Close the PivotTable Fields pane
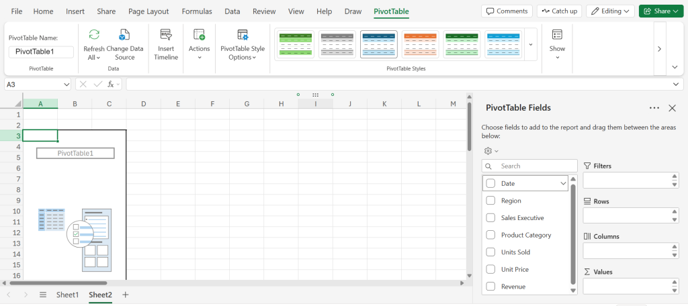 click(672, 108)
